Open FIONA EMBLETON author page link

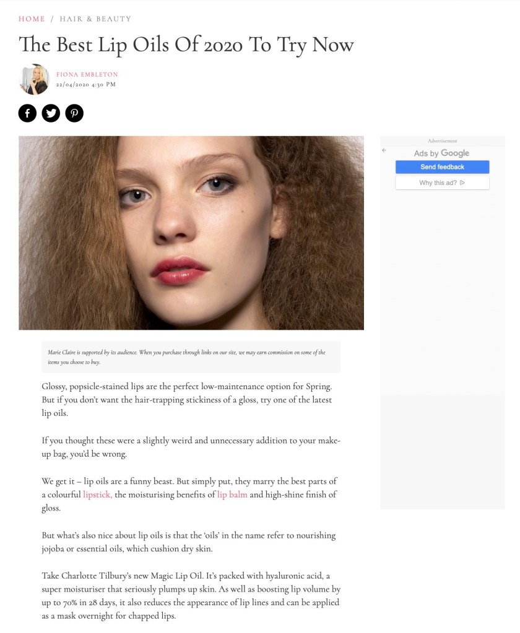[87, 74]
